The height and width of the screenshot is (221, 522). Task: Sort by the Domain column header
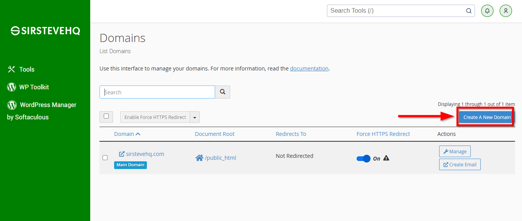click(127, 134)
